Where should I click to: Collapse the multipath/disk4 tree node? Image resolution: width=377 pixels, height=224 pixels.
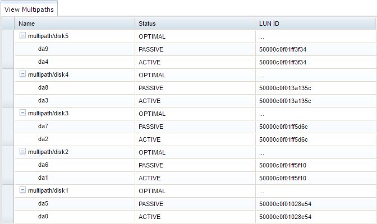point(22,74)
